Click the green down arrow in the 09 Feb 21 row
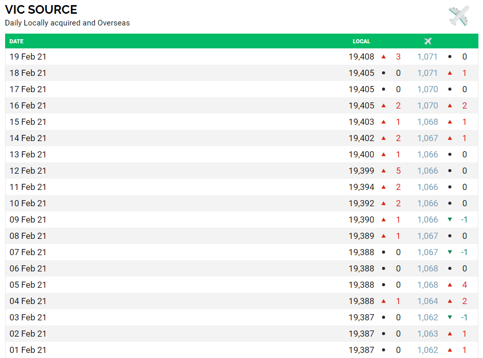Image resolution: width=483 pixels, height=358 pixels. (449, 219)
